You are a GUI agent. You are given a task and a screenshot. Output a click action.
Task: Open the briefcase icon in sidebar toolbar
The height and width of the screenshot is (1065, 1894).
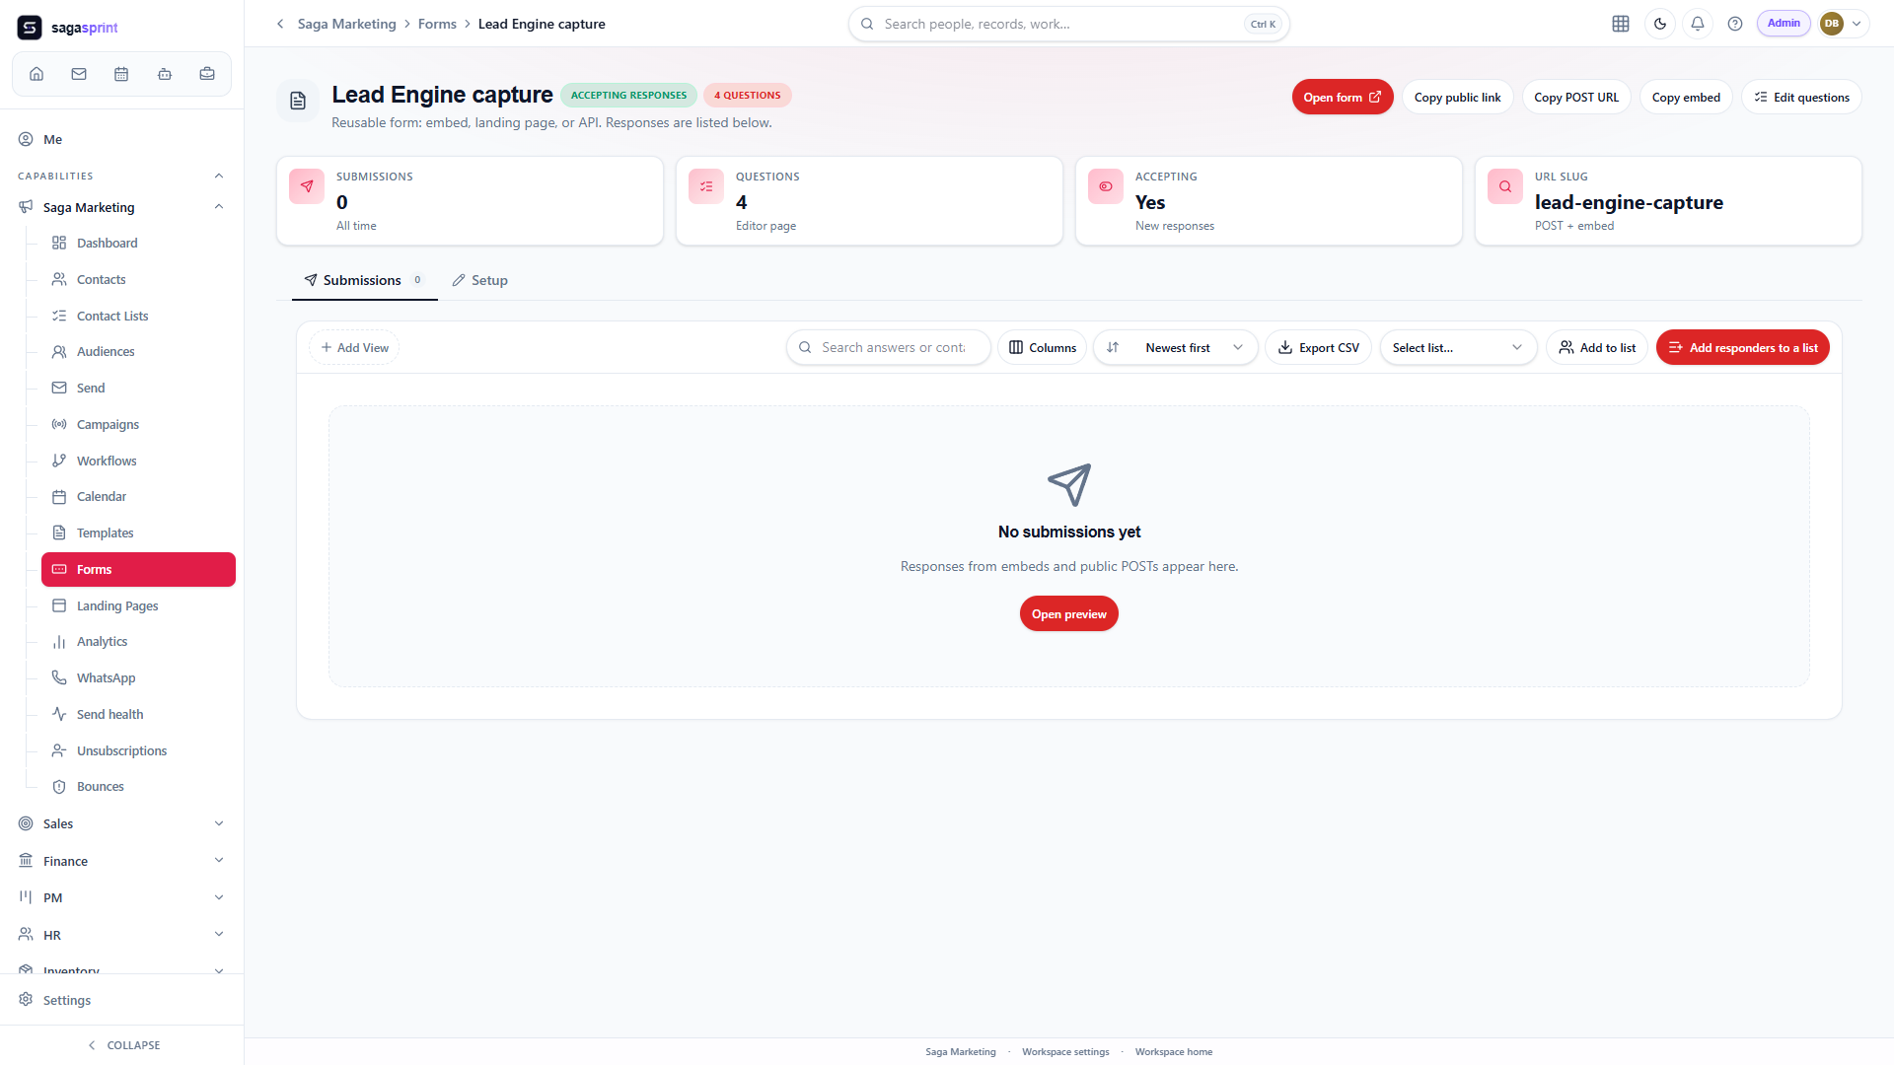pyautogui.click(x=207, y=74)
